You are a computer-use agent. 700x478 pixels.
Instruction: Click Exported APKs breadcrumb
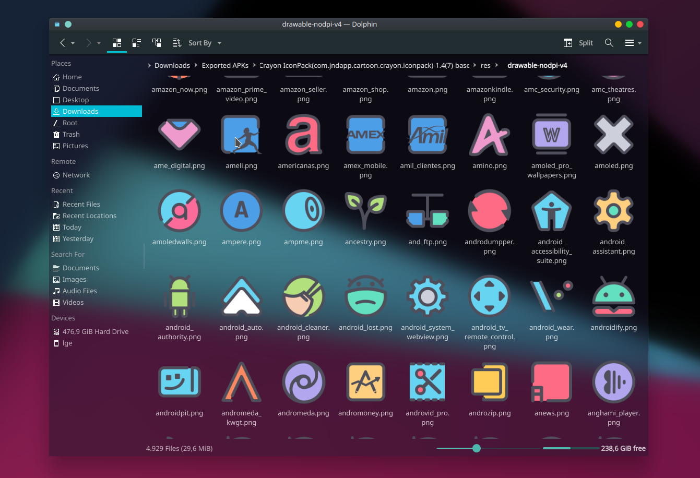tap(225, 65)
